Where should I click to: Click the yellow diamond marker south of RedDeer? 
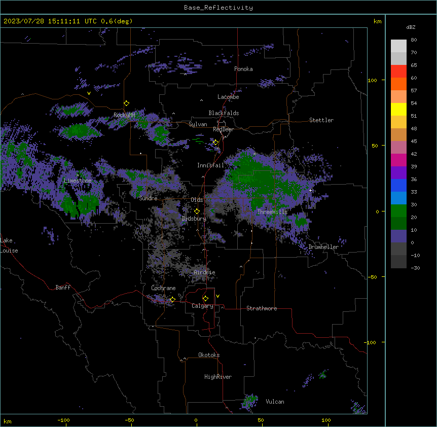(215, 143)
